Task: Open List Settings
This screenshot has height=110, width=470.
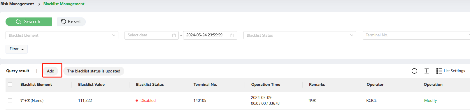Action: (x=451, y=71)
